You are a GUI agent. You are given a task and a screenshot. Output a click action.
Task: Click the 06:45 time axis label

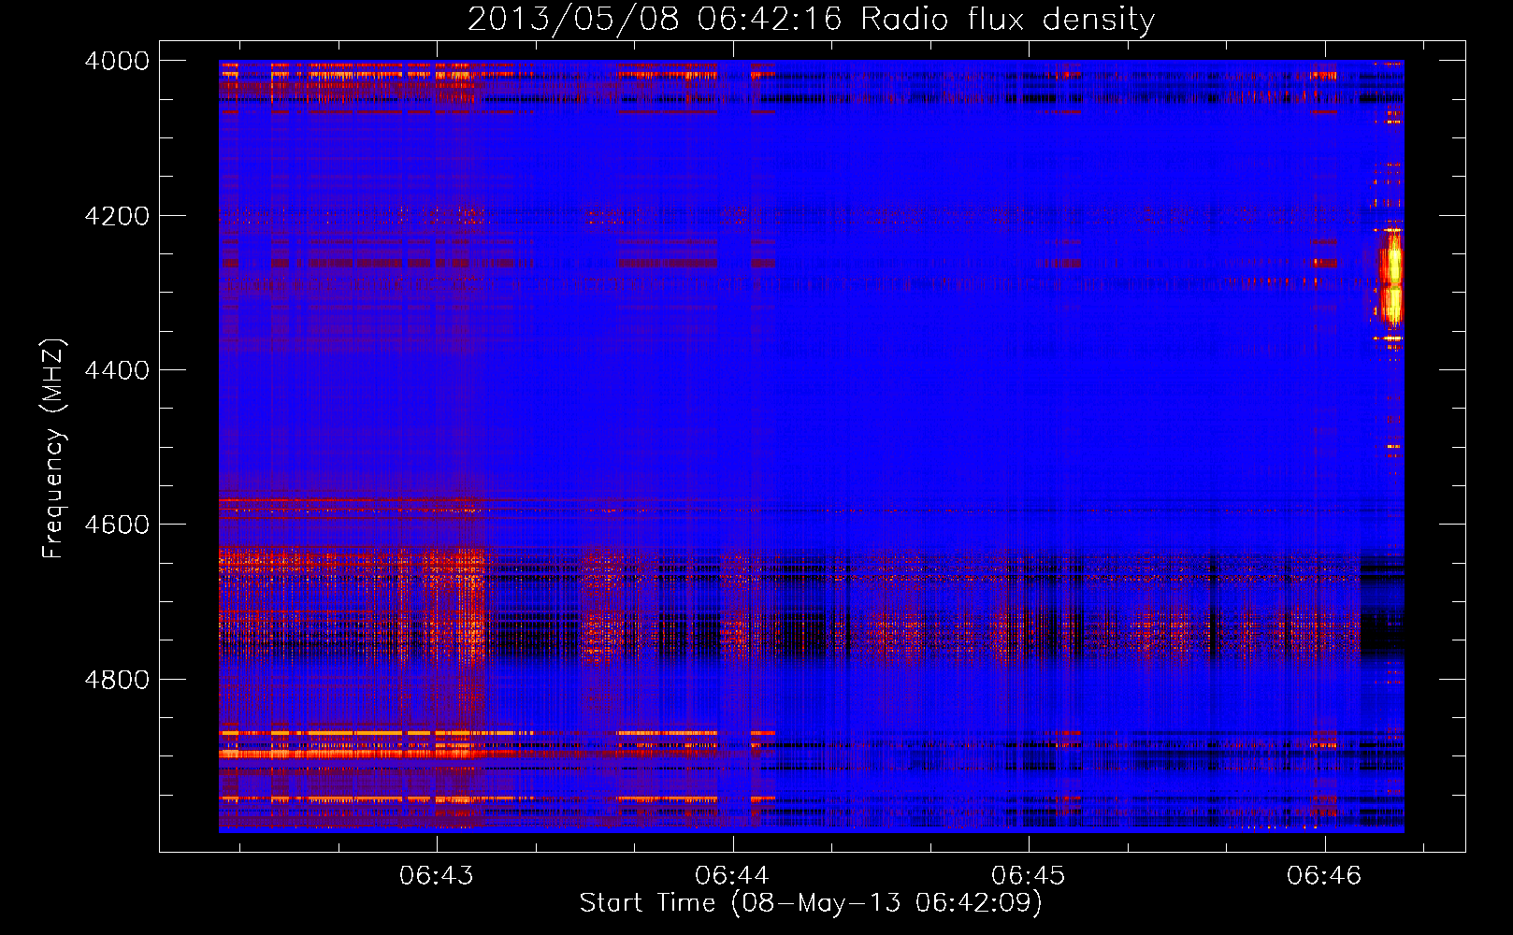tap(1029, 876)
